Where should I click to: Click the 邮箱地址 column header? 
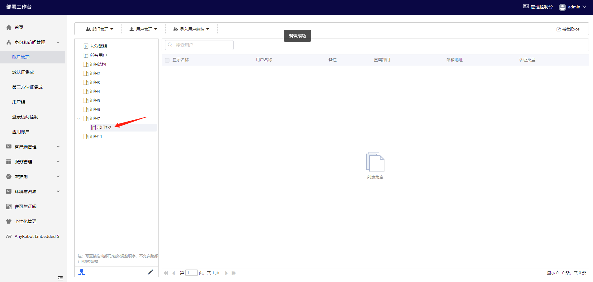click(455, 60)
